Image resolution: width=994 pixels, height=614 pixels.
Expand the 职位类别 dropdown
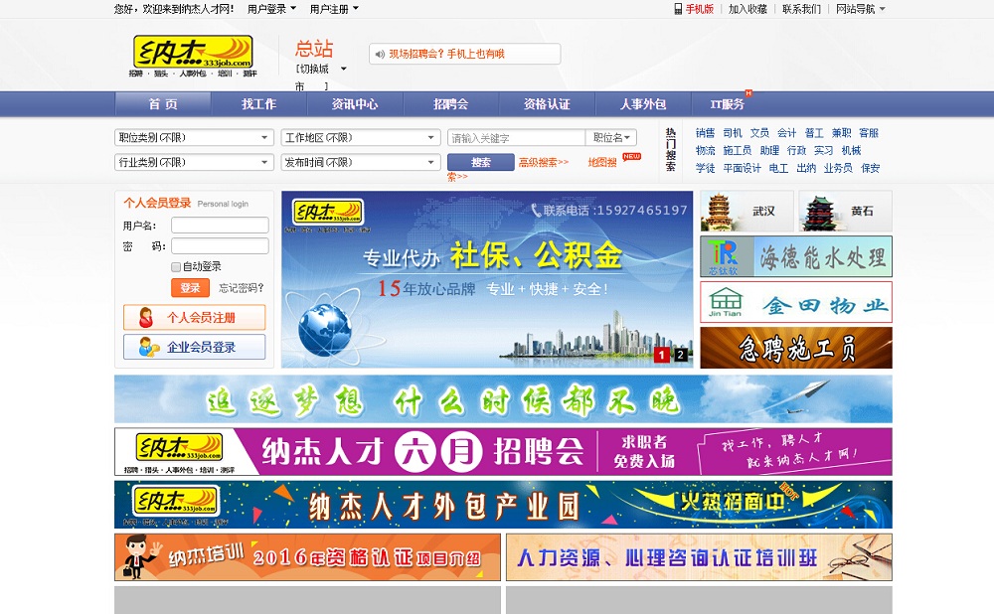coord(194,137)
